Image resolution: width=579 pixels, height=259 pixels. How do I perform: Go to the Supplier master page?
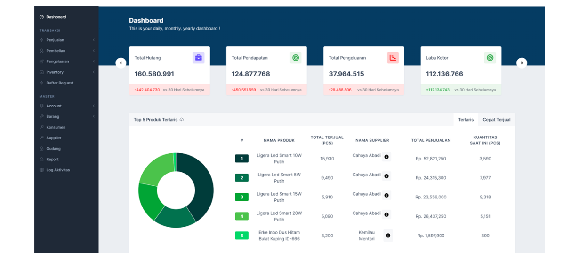54,138
